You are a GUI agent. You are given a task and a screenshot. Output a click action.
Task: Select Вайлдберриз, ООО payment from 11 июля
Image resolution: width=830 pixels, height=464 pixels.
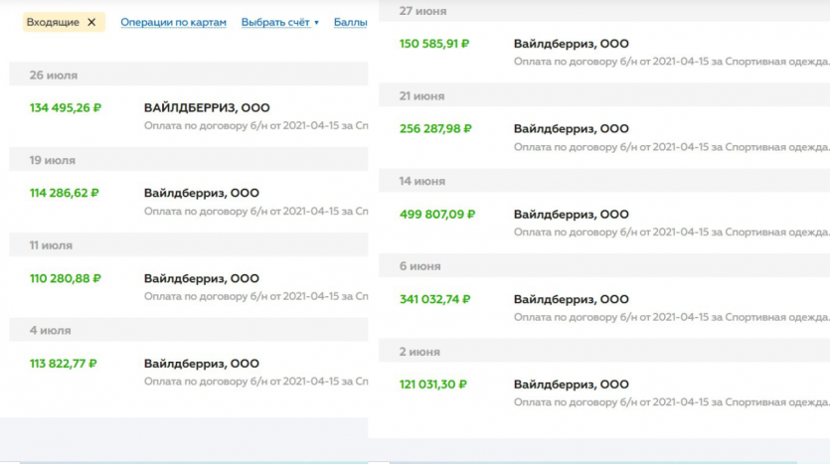coord(201,279)
